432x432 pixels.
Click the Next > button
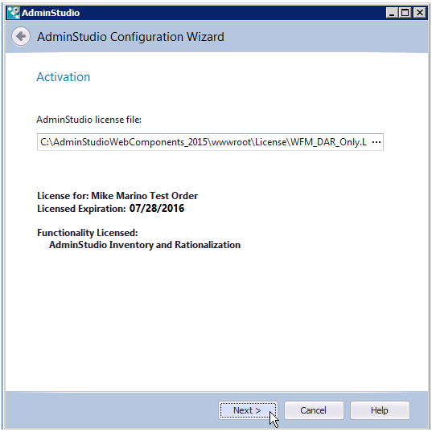pyautogui.click(x=248, y=410)
